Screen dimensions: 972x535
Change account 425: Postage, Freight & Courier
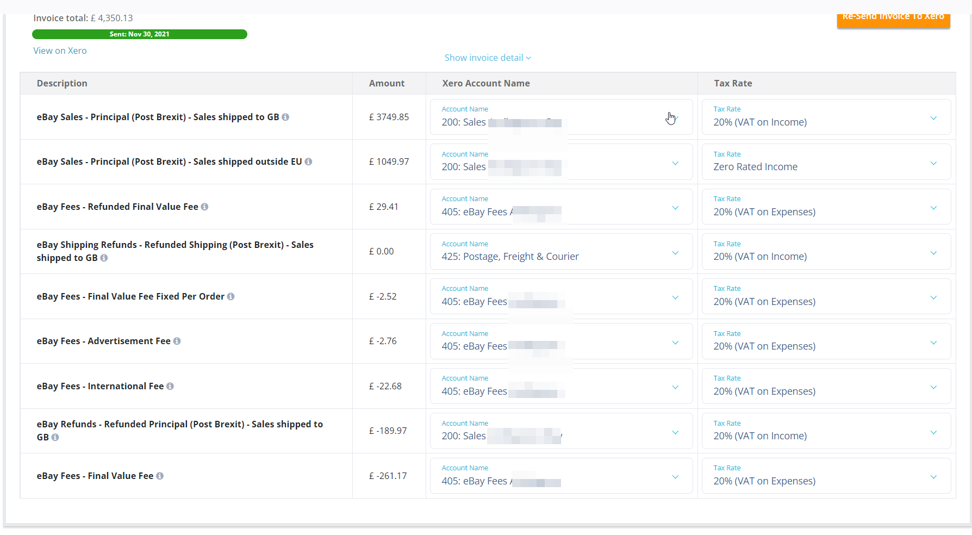click(561, 252)
